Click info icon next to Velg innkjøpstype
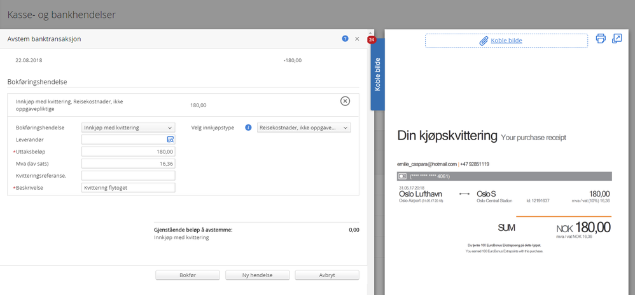This screenshot has height=295, width=635. [248, 128]
